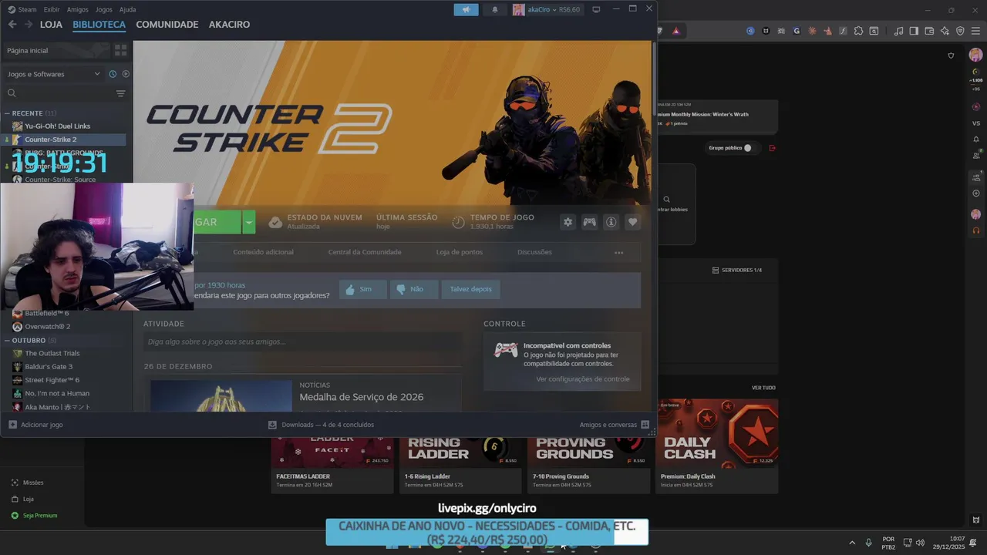Open the play button dropdown arrow
Image resolution: width=987 pixels, height=555 pixels.
[x=248, y=222]
